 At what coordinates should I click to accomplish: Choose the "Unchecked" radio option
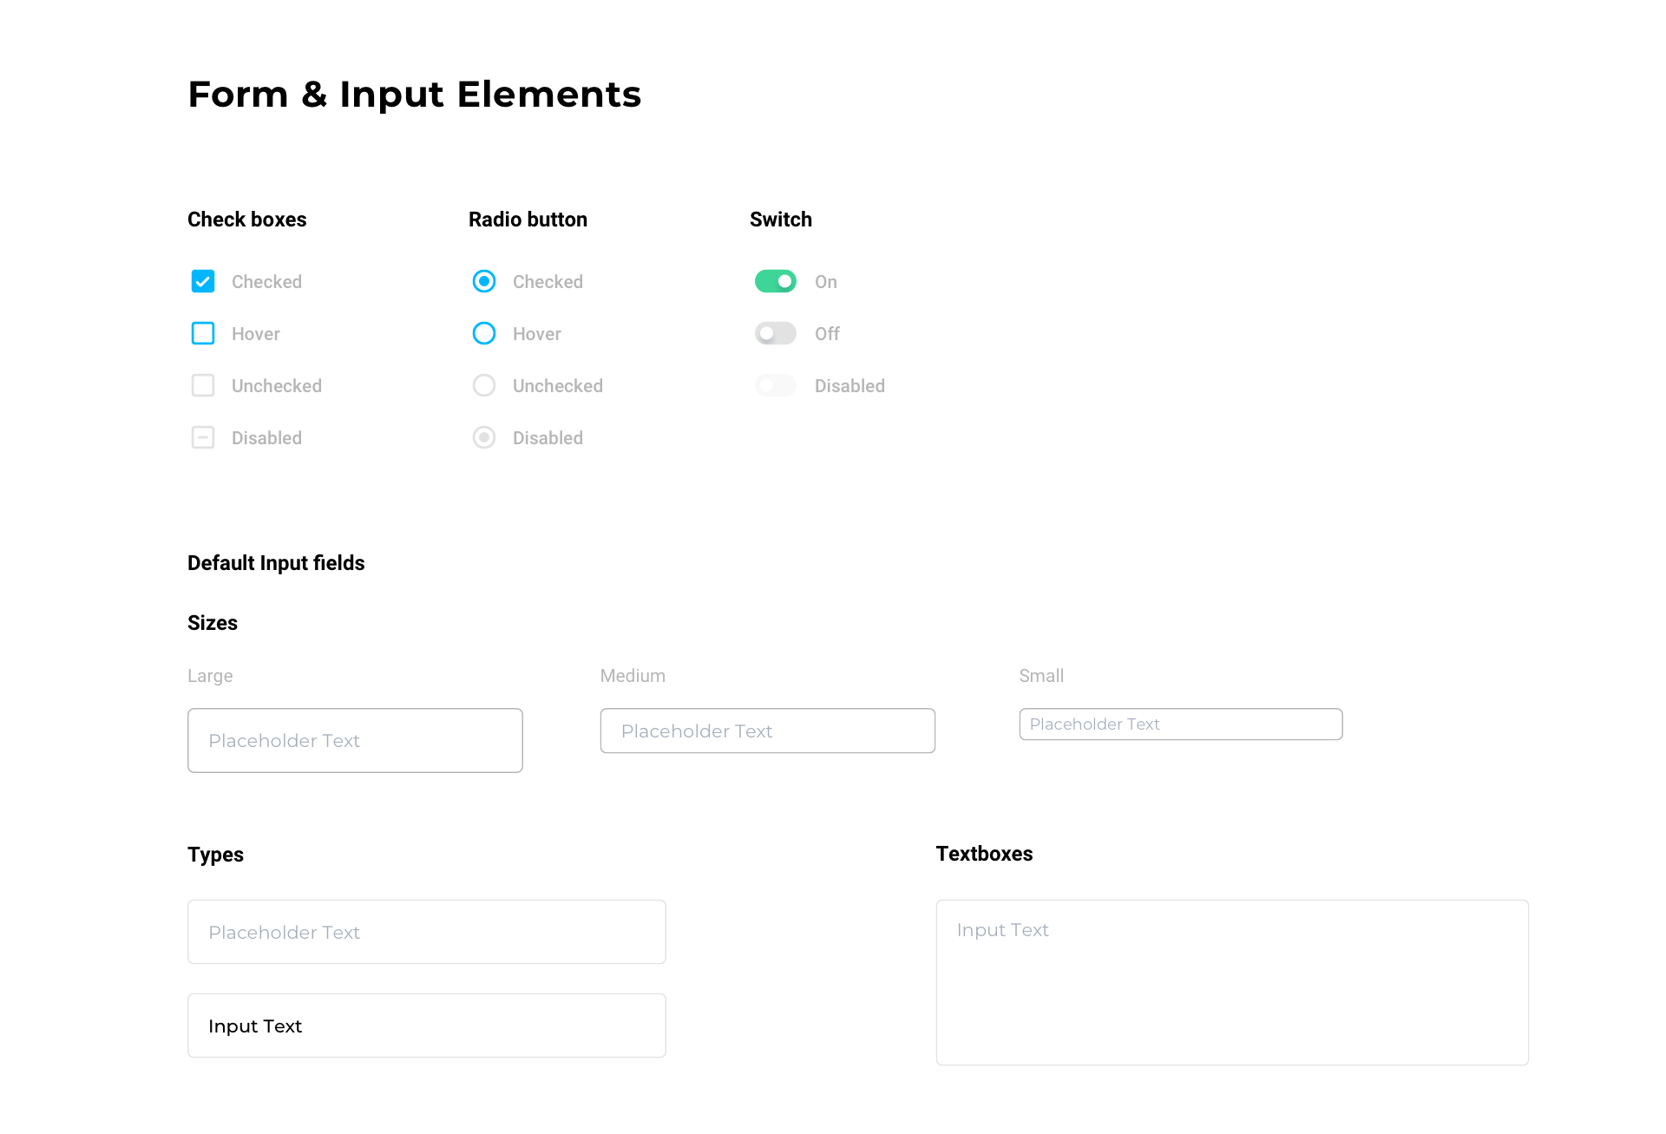[483, 385]
